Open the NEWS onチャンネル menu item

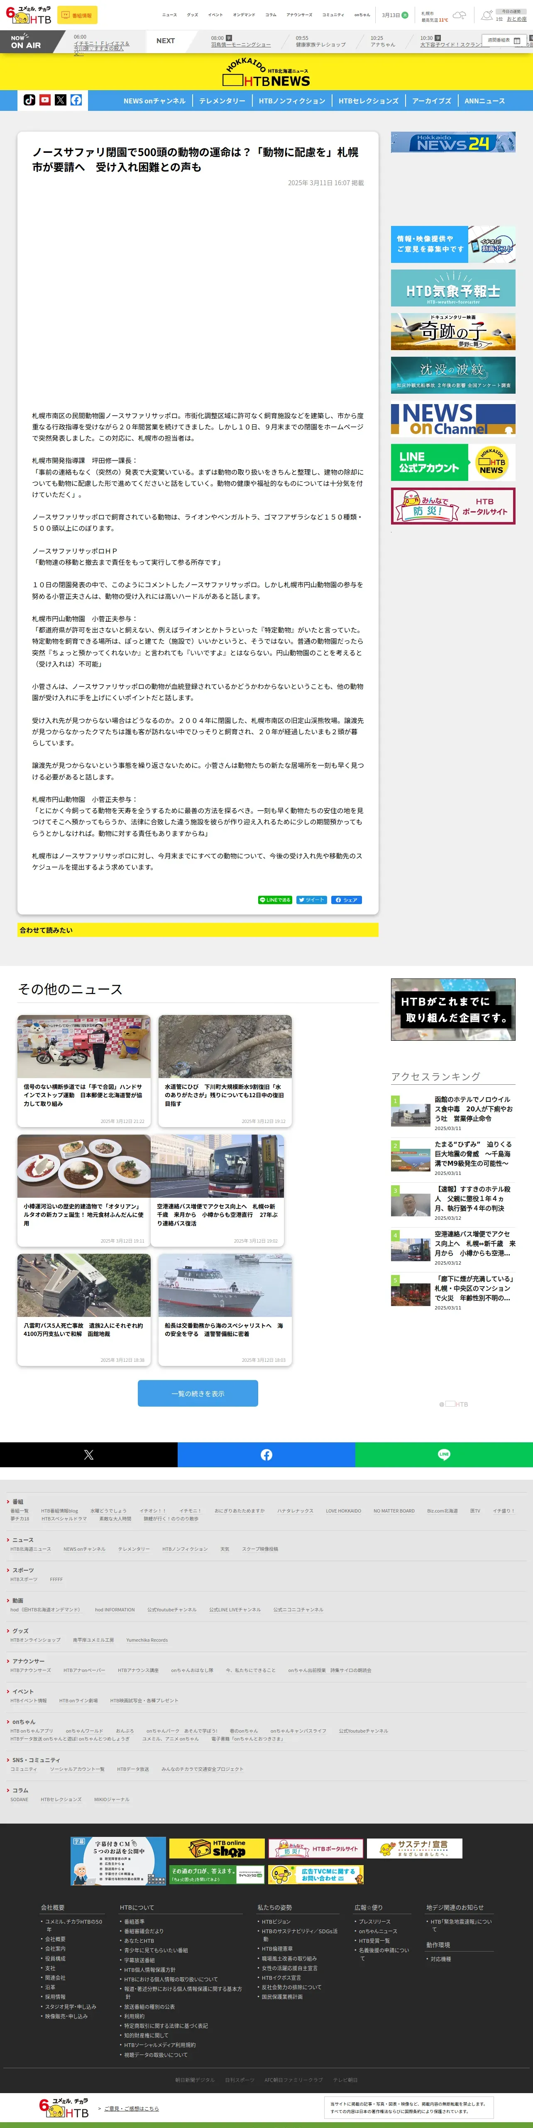tap(154, 101)
